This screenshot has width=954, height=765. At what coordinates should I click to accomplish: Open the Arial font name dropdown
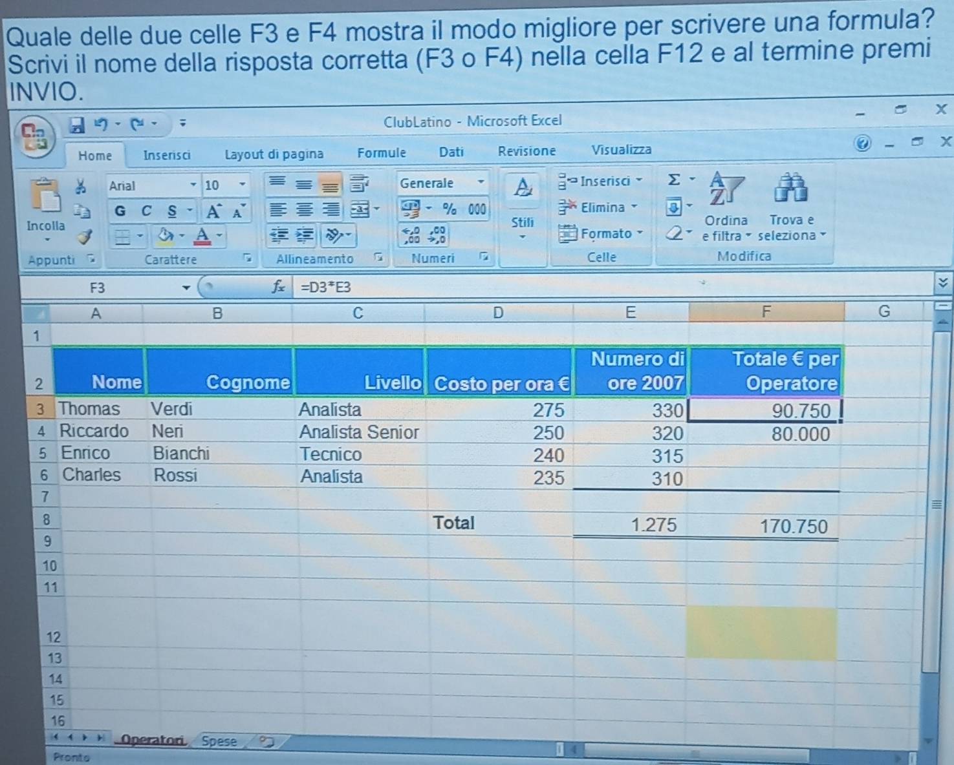(193, 185)
